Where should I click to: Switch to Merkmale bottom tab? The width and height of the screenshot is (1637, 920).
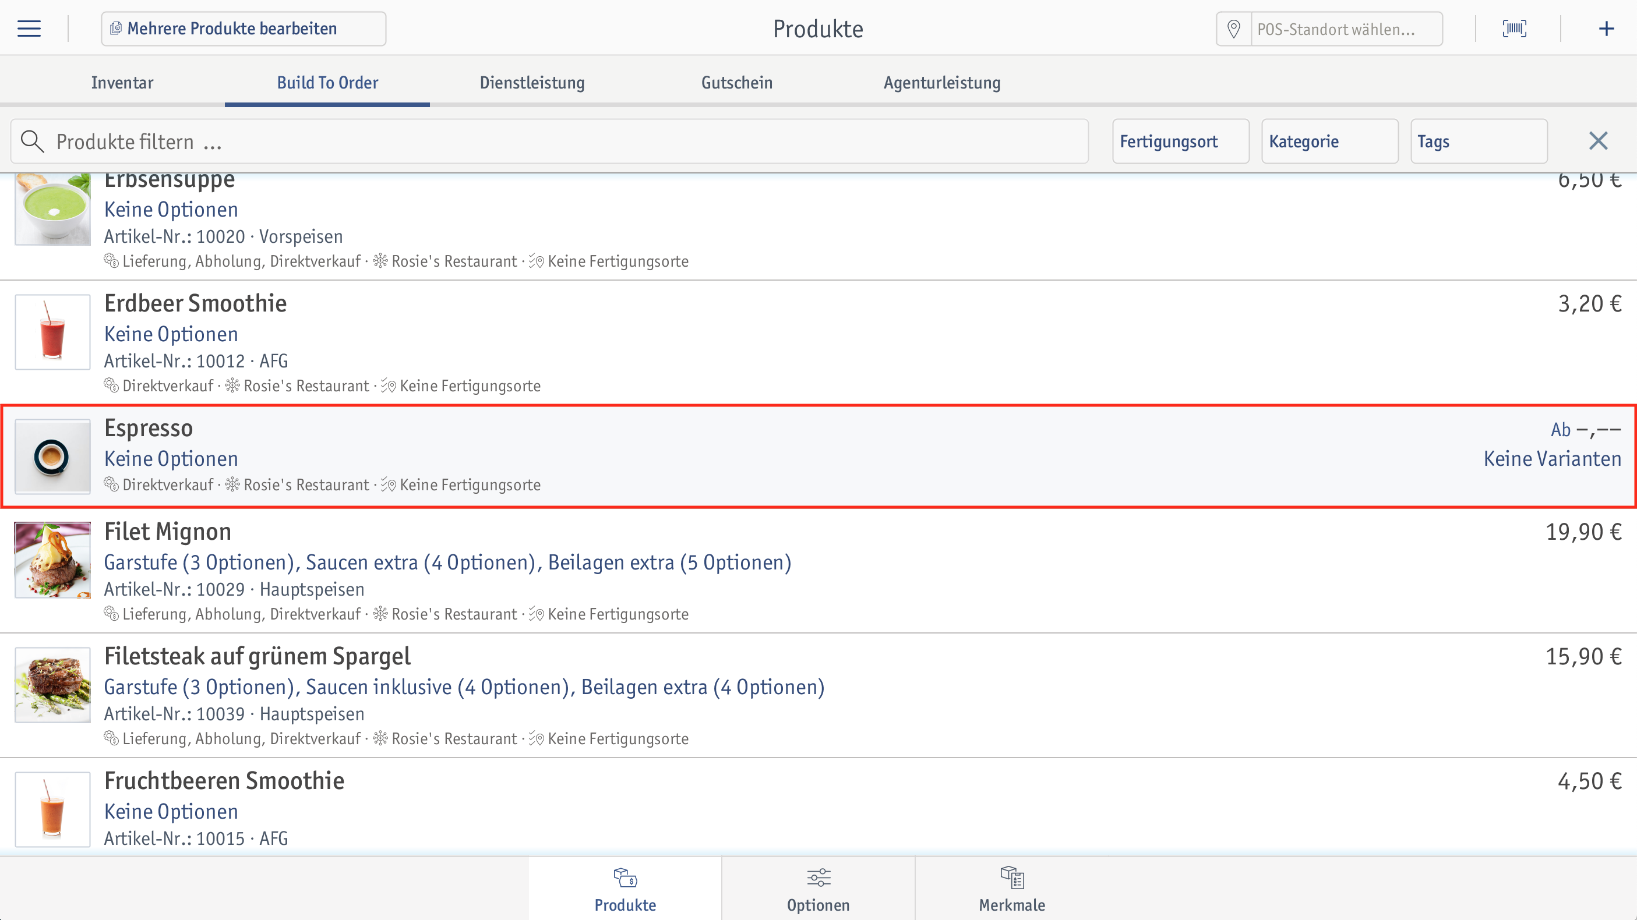(1012, 888)
